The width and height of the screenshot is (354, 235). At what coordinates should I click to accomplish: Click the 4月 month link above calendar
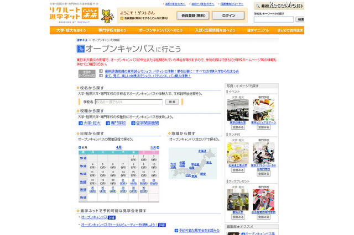(119, 147)
